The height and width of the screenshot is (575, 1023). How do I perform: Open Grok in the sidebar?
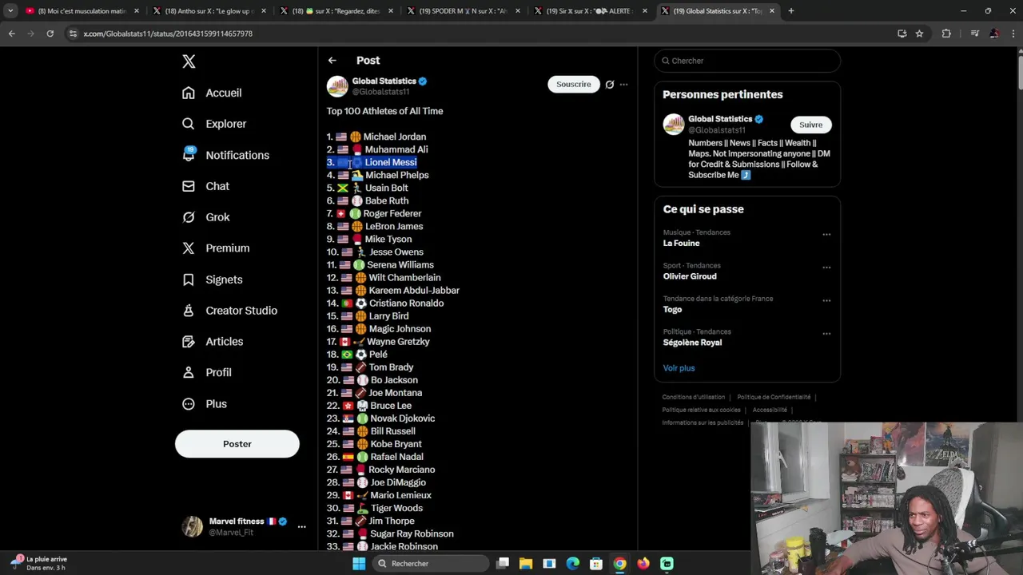pyautogui.click(x=206, y=217)
